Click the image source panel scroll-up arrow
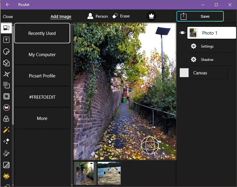Viewport: 237px width, 187px height. pyautogui.click(x=72, y=24)
